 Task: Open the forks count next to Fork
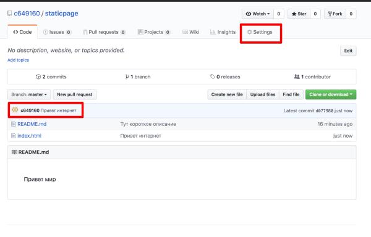click(351, 14)
